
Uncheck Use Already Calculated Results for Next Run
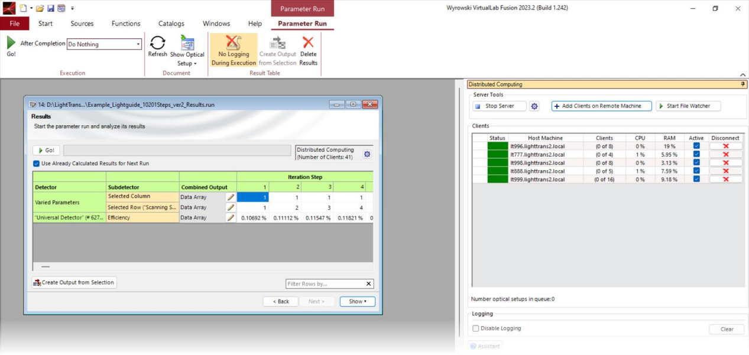pos(37,163)
